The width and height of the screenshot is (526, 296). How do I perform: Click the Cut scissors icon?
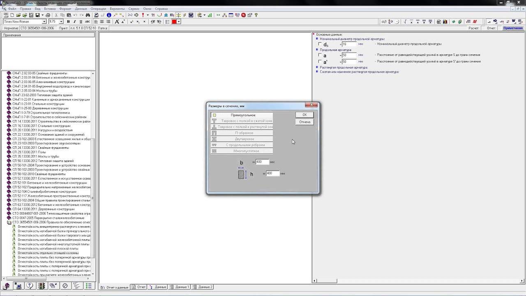point(56,15)
